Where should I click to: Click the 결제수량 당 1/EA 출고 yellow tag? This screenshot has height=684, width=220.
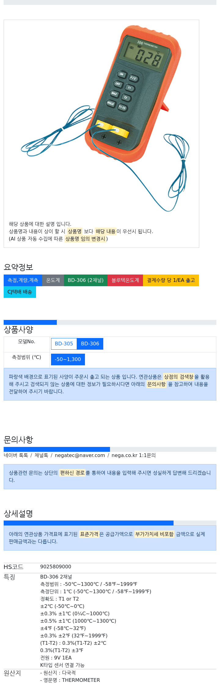point(171,280)
